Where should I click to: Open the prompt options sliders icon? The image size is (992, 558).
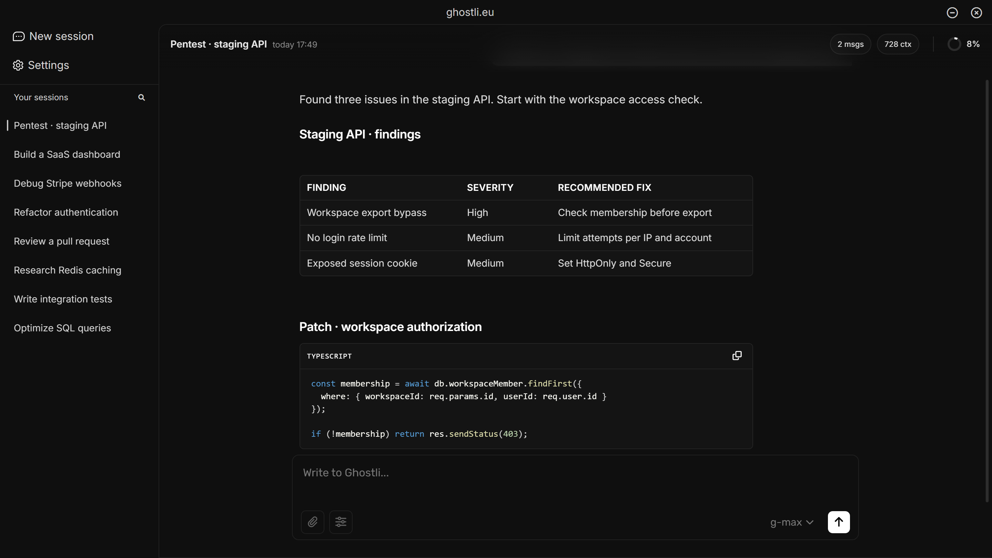coord(341,522)
